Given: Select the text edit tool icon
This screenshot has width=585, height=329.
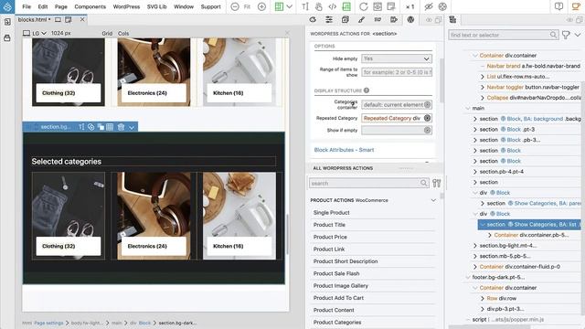Looking at the screenshot, I should (305, 6).
